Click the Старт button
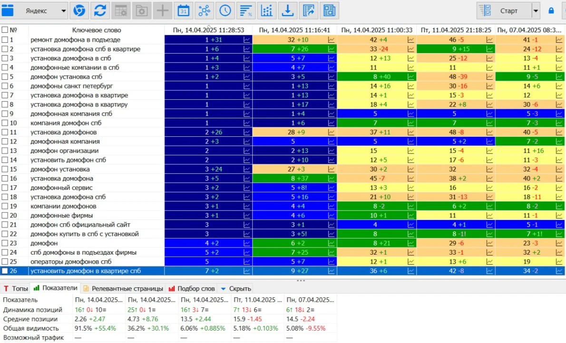The height and width of the screenshot is (343, 566). click(505, 11)
